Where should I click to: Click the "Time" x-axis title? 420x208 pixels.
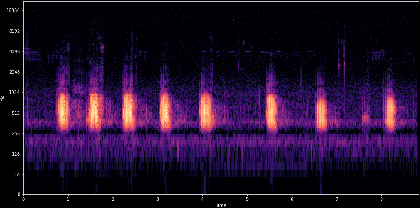pyautogui.click(x=221, y=205)
